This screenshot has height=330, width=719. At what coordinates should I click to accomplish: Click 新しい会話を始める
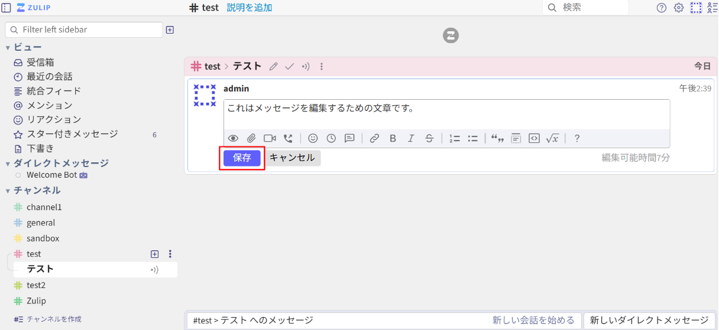click(x=533, y=321)
